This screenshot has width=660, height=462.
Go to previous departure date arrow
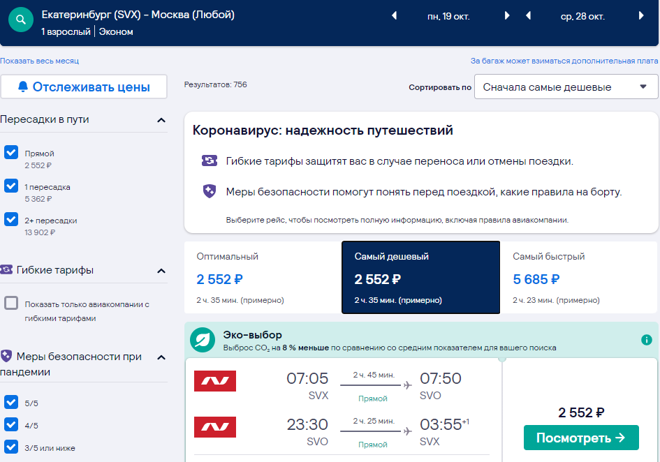click(x=395, y=16)
